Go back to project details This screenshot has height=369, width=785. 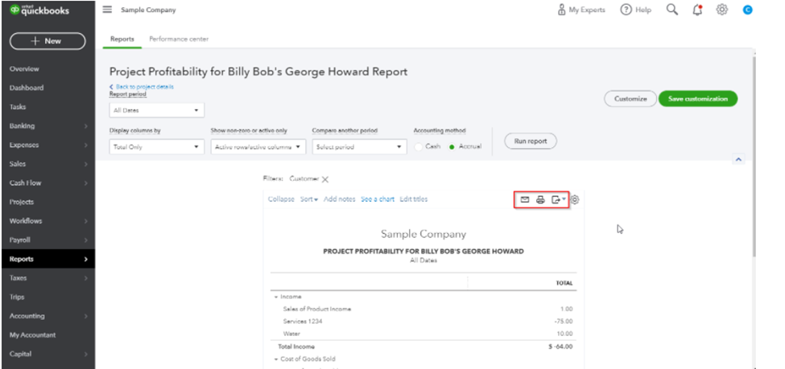[x=142, y=87]
